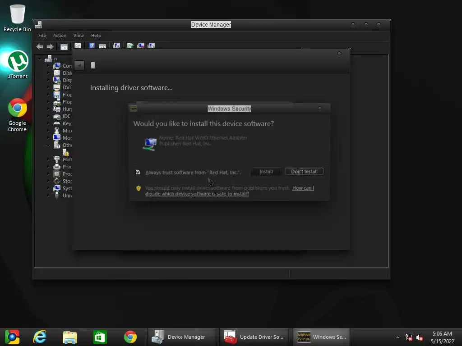Expand the DVD/CD-ROM drives node
This screenshot has height=346, width=462.
(48, 87)
